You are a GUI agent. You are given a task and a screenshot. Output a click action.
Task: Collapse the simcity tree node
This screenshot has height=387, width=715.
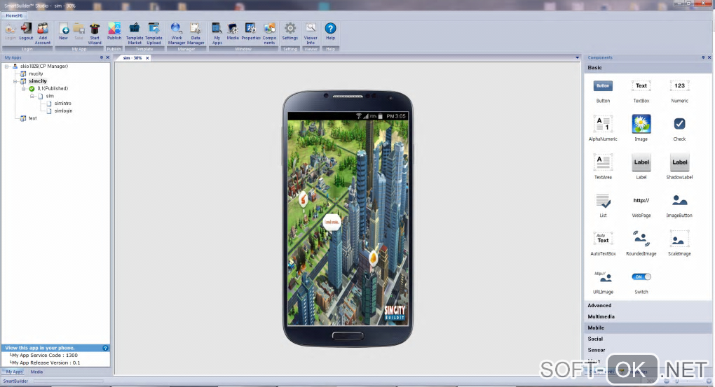[15, 81]
